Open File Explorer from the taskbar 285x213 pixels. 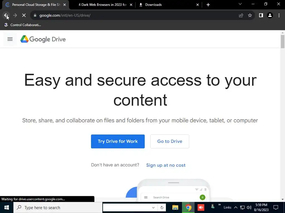coord(175,207)
